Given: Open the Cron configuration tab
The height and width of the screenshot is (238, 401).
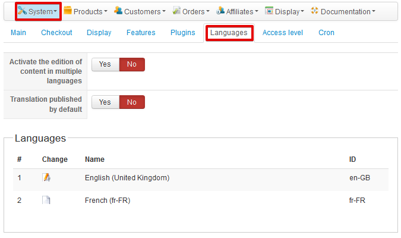Looking at the screenshot, I should 326,33.
